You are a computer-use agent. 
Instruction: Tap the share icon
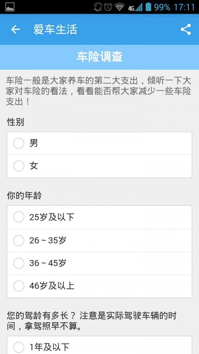[x=186, y=30]
